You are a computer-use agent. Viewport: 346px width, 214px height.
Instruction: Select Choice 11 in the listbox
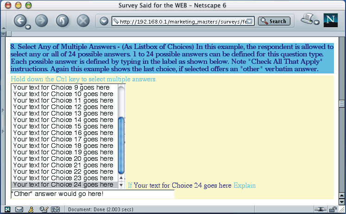pos(64,100)
